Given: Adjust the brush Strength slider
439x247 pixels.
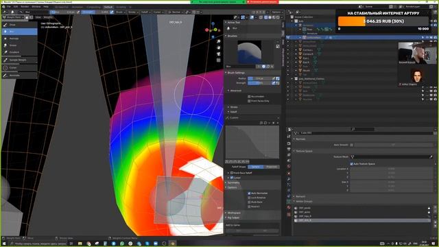Looking at the screenshot, I should tap(259, 83).
